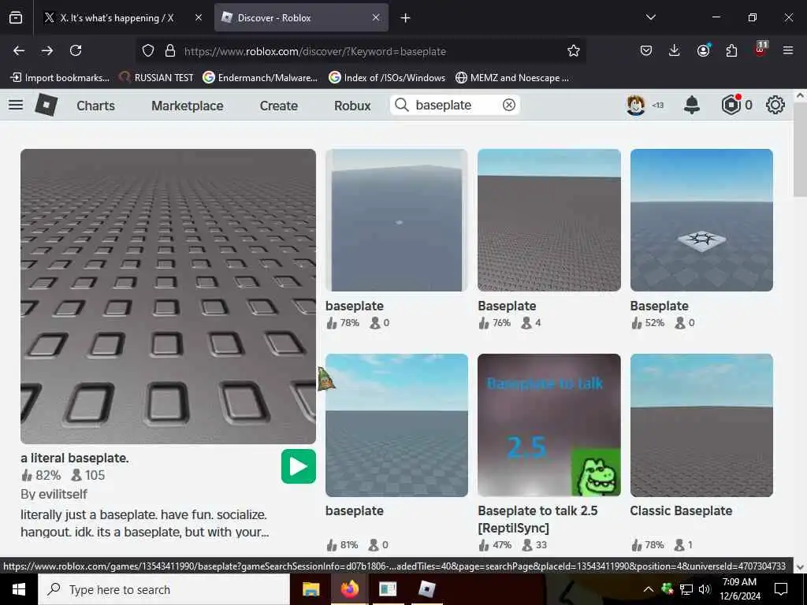Open the Robux balance icon
Viewport: 807px width, 605px height.
[x=731, y=105]
